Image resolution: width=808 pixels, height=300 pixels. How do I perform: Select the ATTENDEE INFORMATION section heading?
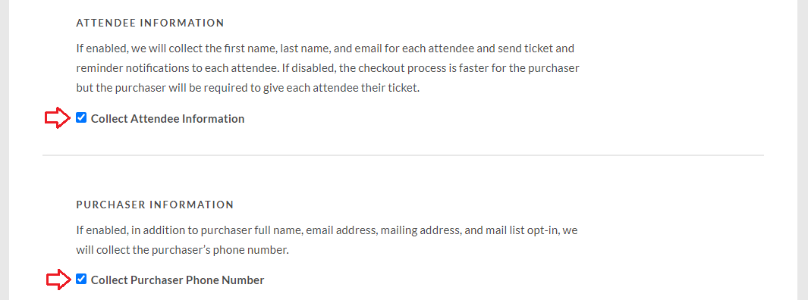(150, 23)
